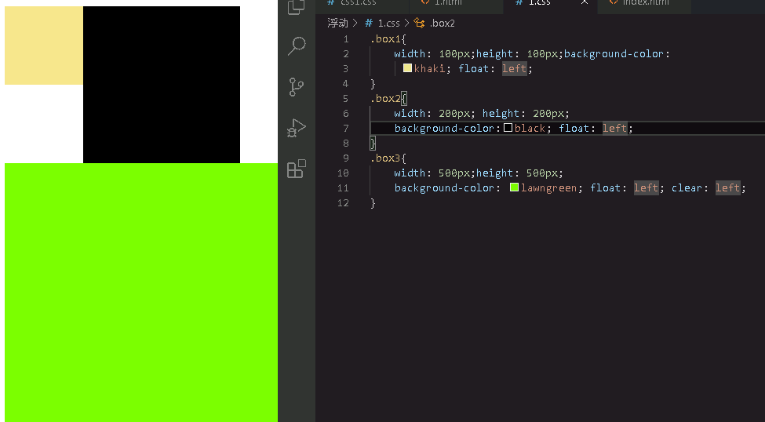765x422 pixels.
Task: Open the lawngreen color picker swatch
Action: [514, 187]
